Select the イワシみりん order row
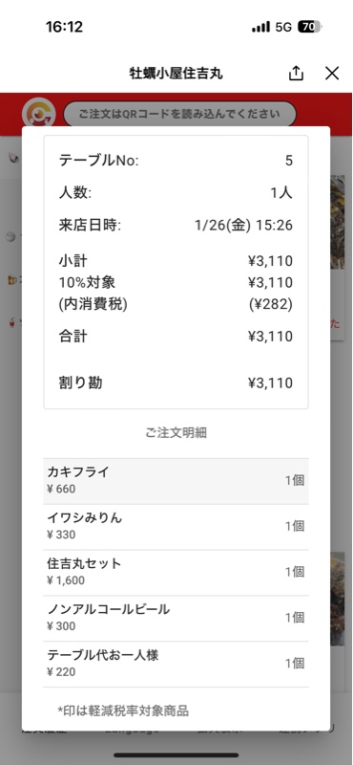The width and height of the screenshot is (353, 765). [x=176, y=527]
